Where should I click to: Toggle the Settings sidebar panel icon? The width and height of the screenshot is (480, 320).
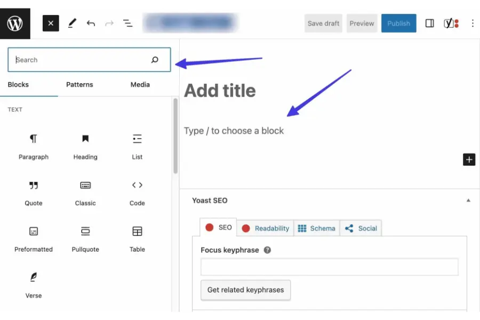(x=429, y=23)
